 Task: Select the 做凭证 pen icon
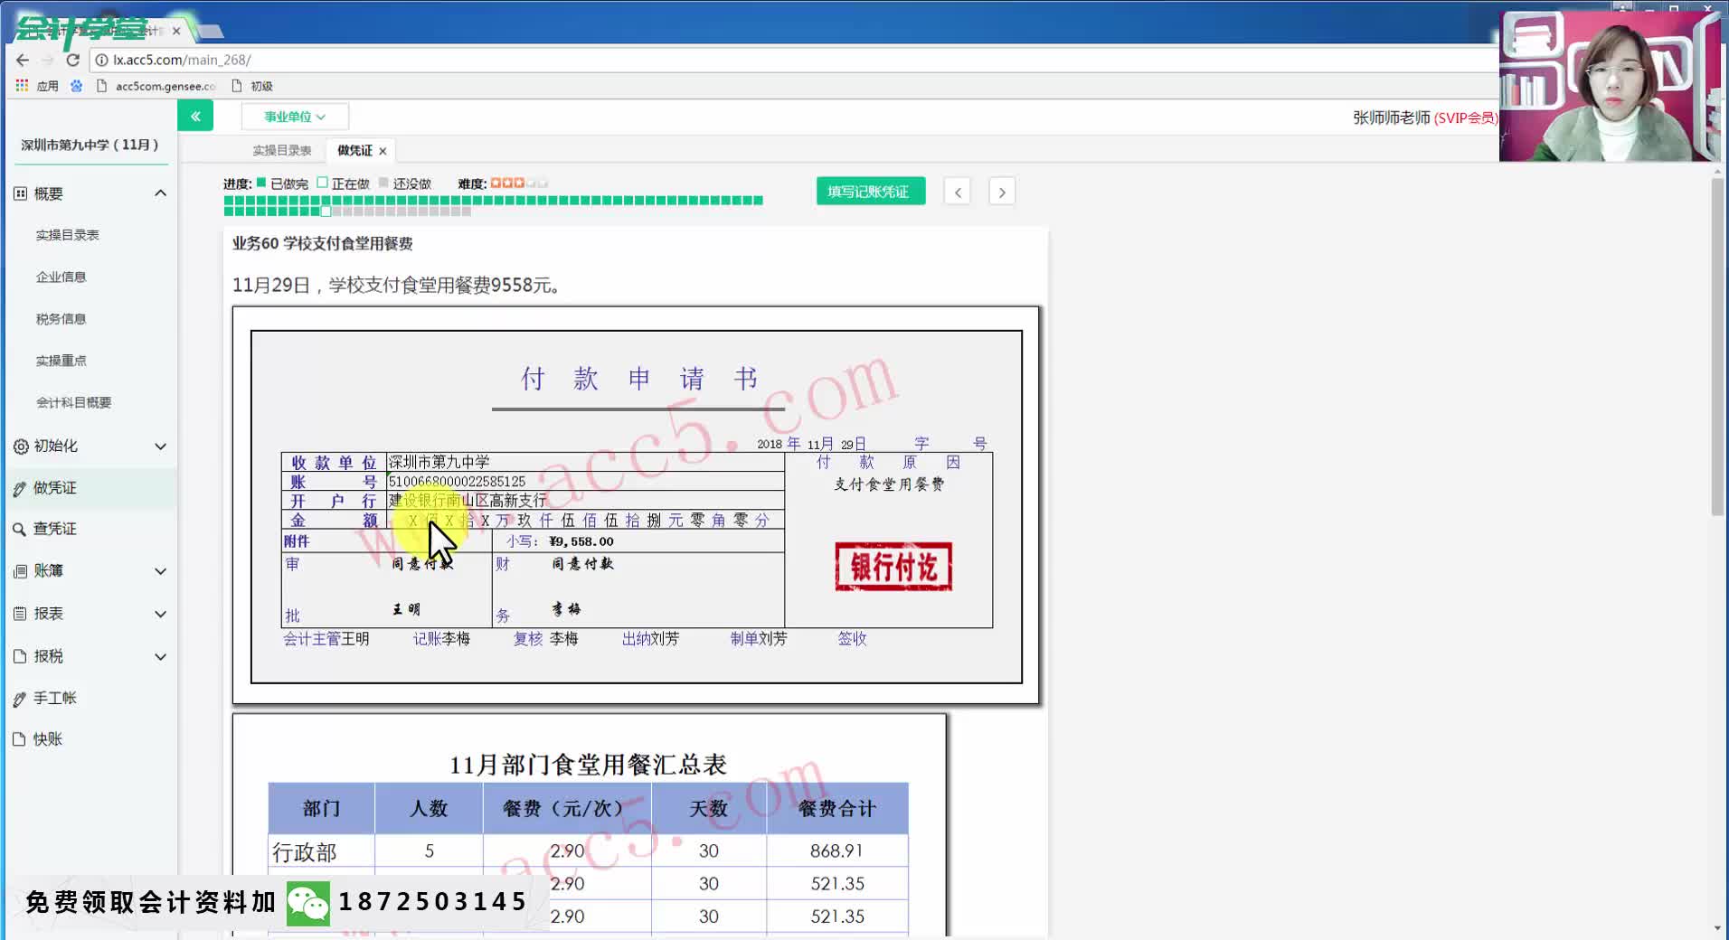tap(19, 487)
